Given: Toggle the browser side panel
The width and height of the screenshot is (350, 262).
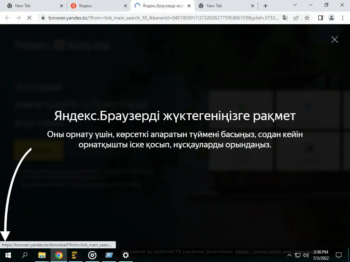Looking at the screenshot, I should pos(321,18).
